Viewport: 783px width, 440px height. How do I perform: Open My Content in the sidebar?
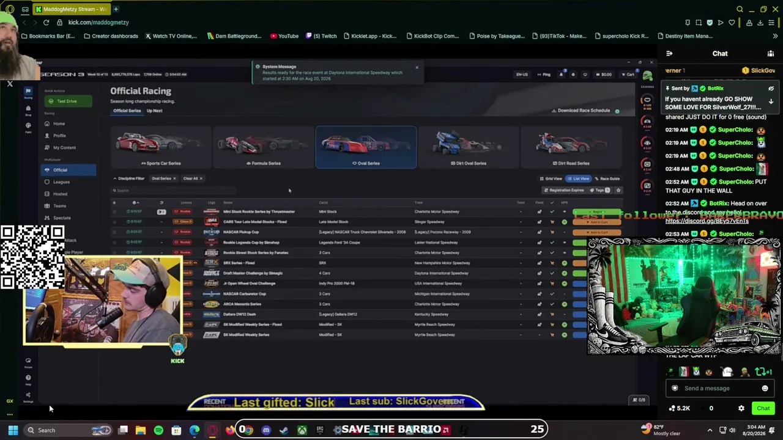coord(64,147)
